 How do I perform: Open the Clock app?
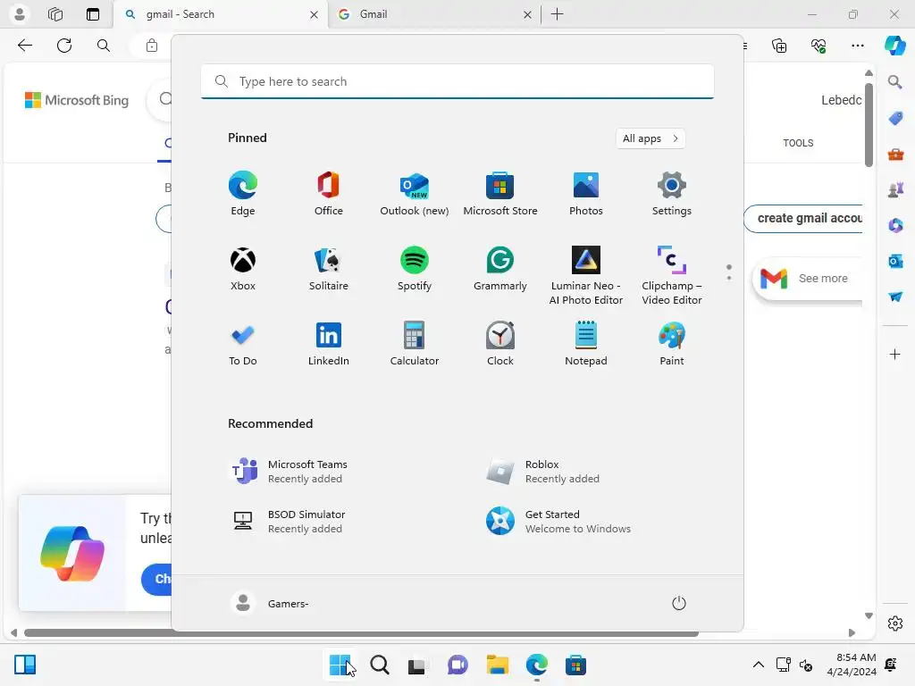tap(500, 344)
